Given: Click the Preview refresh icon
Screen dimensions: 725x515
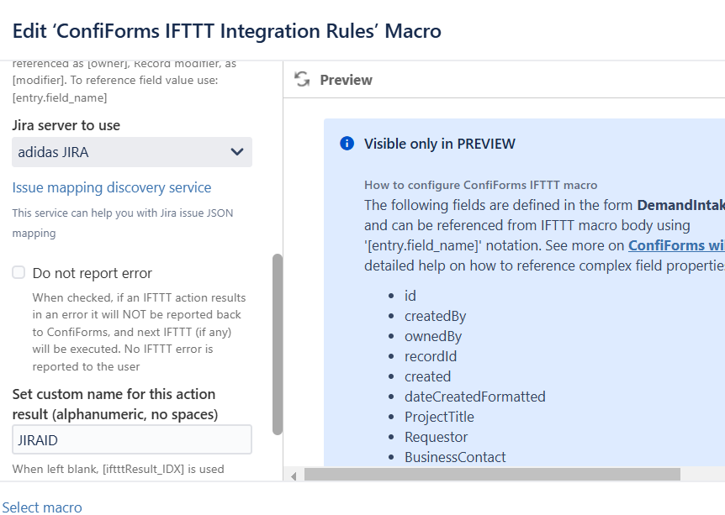Looking at the screenshot, I should pyautogui.click(x=302, y=79).
